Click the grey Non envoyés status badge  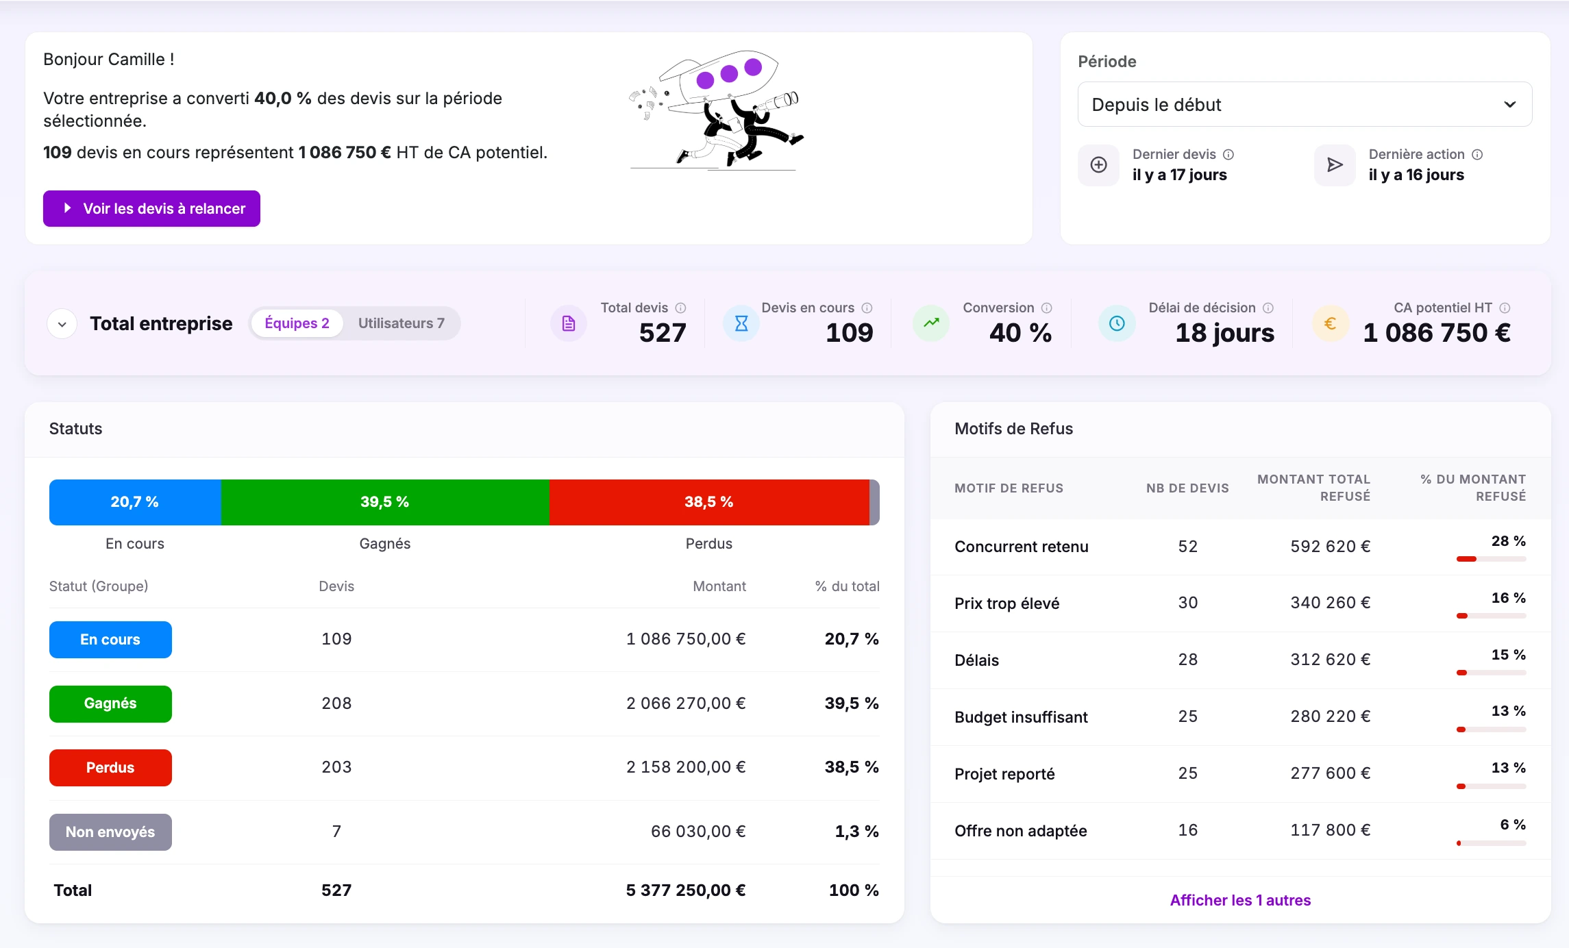coord(110,832)
